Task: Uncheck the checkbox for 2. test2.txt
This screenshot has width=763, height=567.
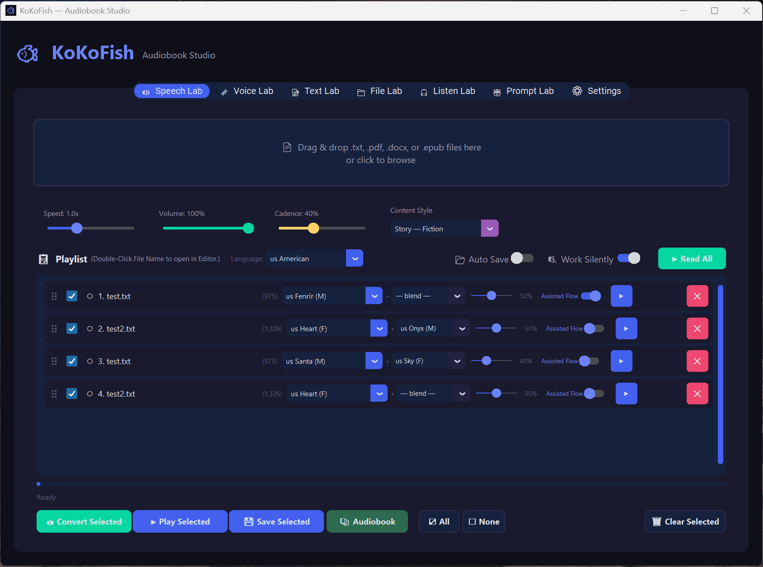Action: [72, 328]
